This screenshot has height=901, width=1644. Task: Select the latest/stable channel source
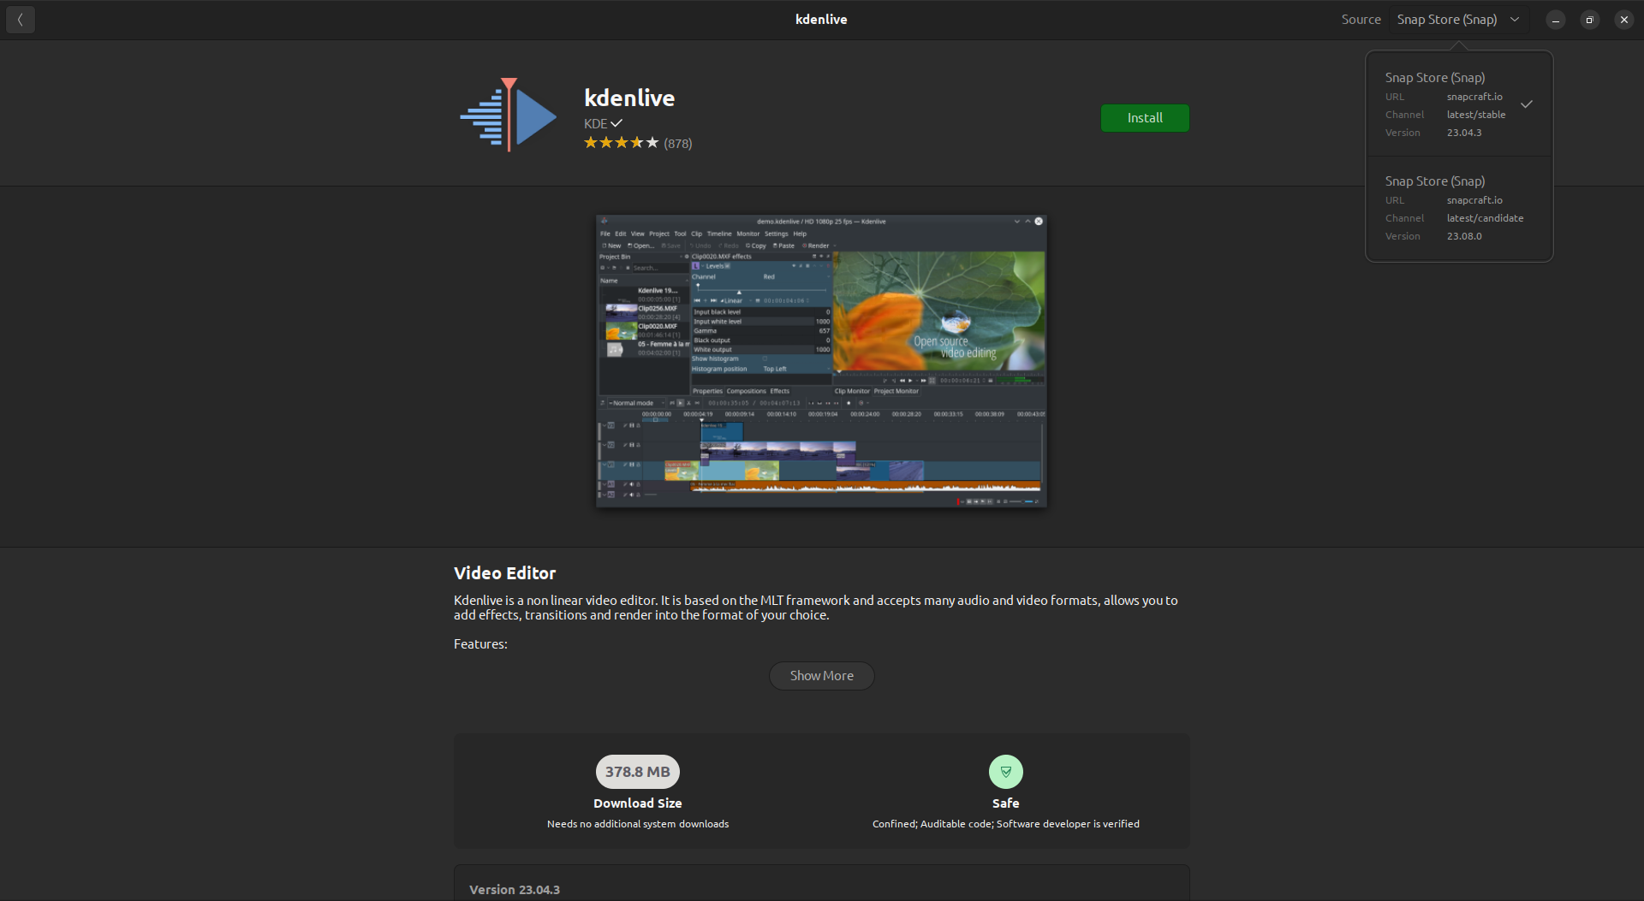(x=1459, y=104)
